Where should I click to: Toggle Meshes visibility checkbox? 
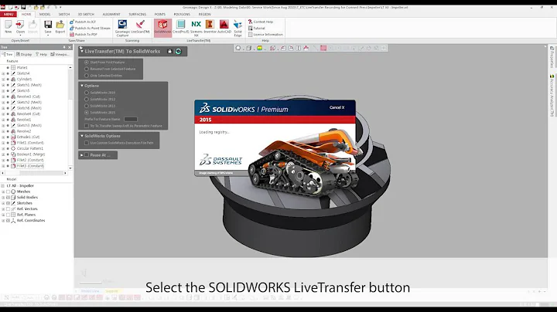point(8,192)
